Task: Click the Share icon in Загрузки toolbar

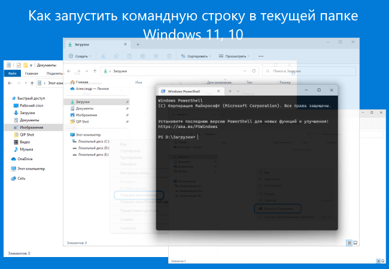Action: click(156, 56)
